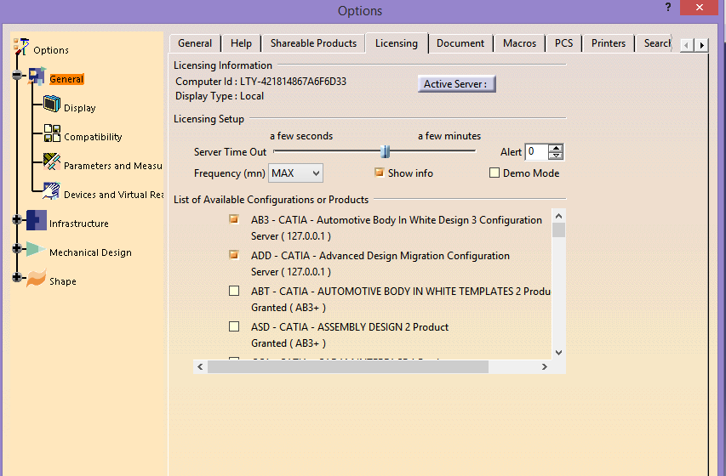Viewport: 726px width, 476px height.
Task: Uncheck the AB3 configuration license checkbox
Action: tap(234, 219)
